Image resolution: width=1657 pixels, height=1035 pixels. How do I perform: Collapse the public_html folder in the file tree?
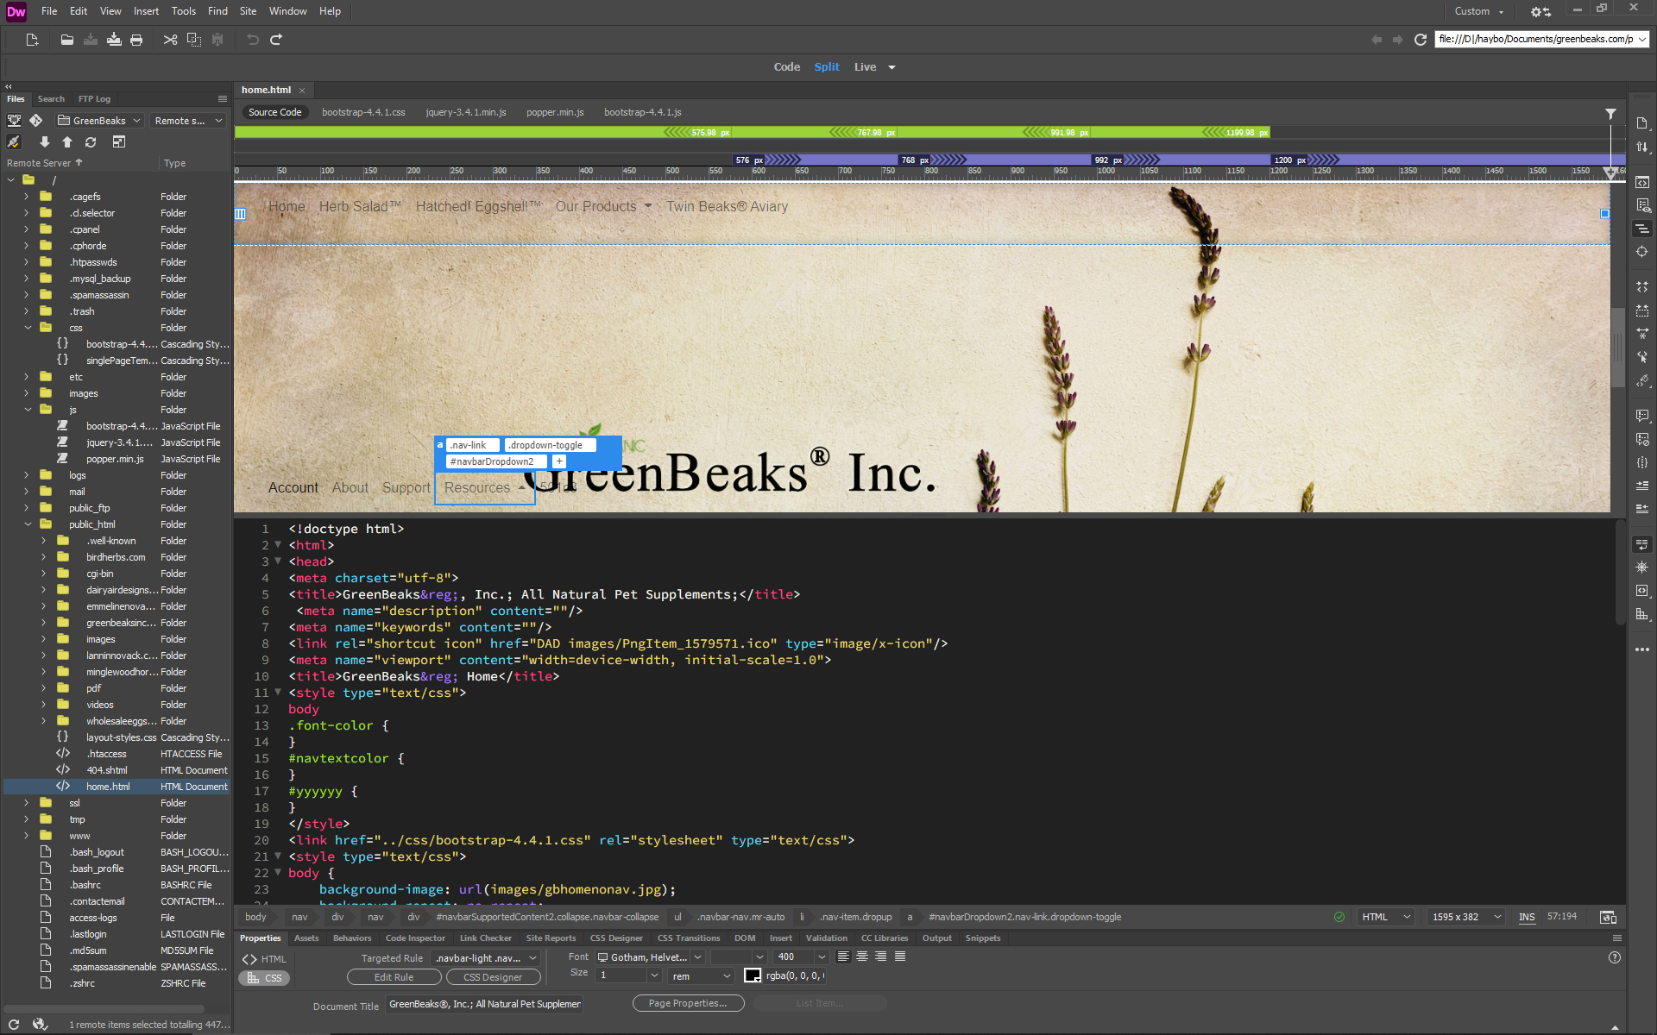28,524
